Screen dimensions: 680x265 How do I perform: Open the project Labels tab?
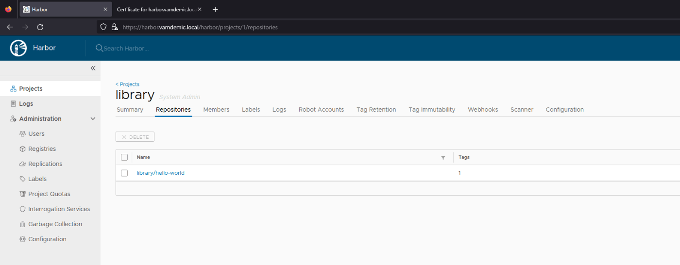[251, 110]
